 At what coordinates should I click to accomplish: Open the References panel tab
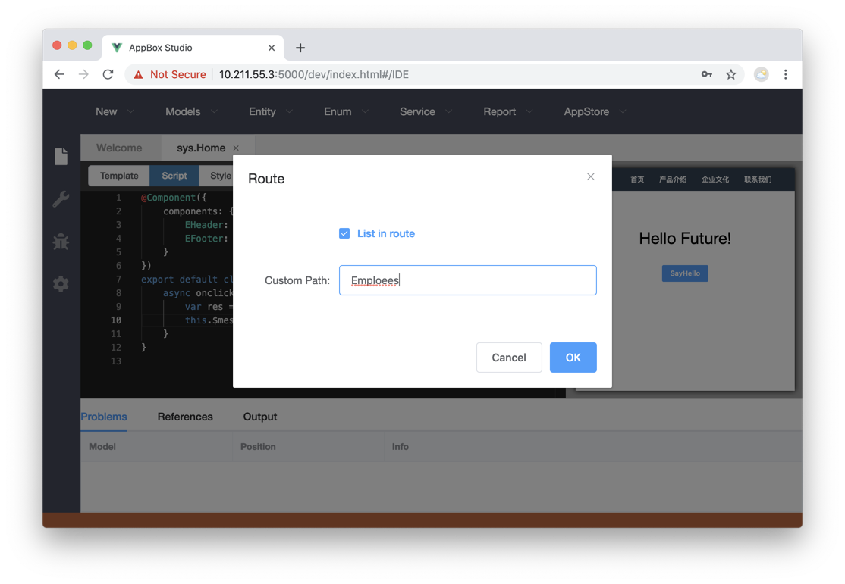tap(185, 417)
